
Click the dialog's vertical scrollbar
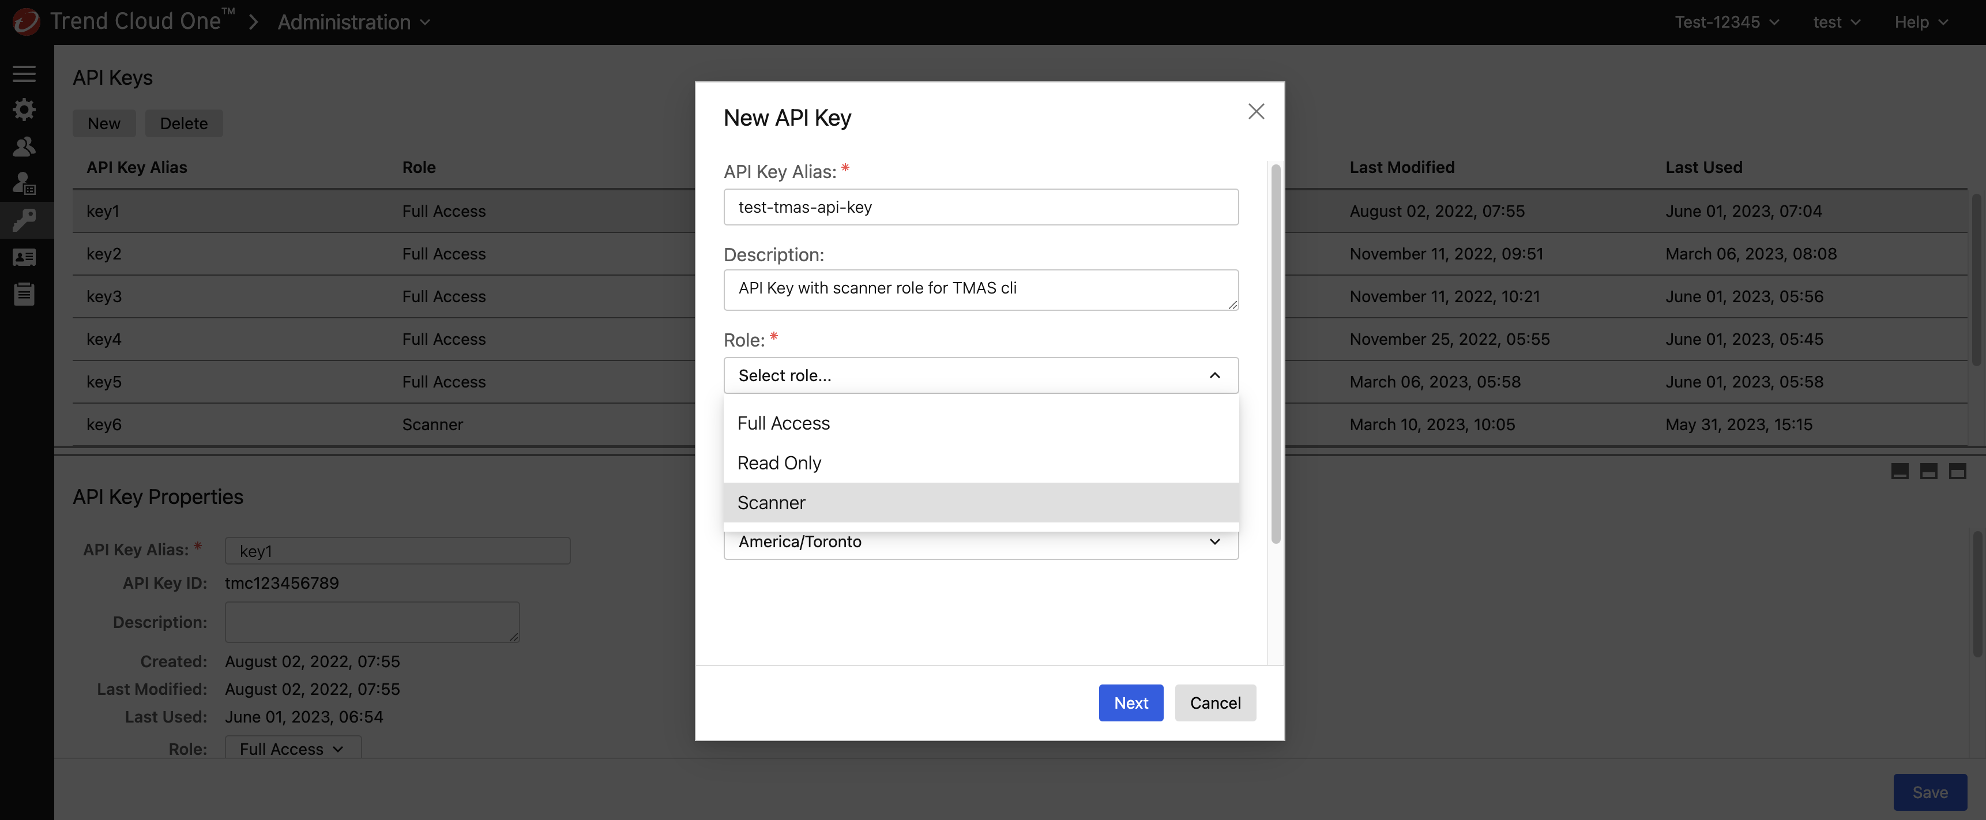pos(1275,355)
